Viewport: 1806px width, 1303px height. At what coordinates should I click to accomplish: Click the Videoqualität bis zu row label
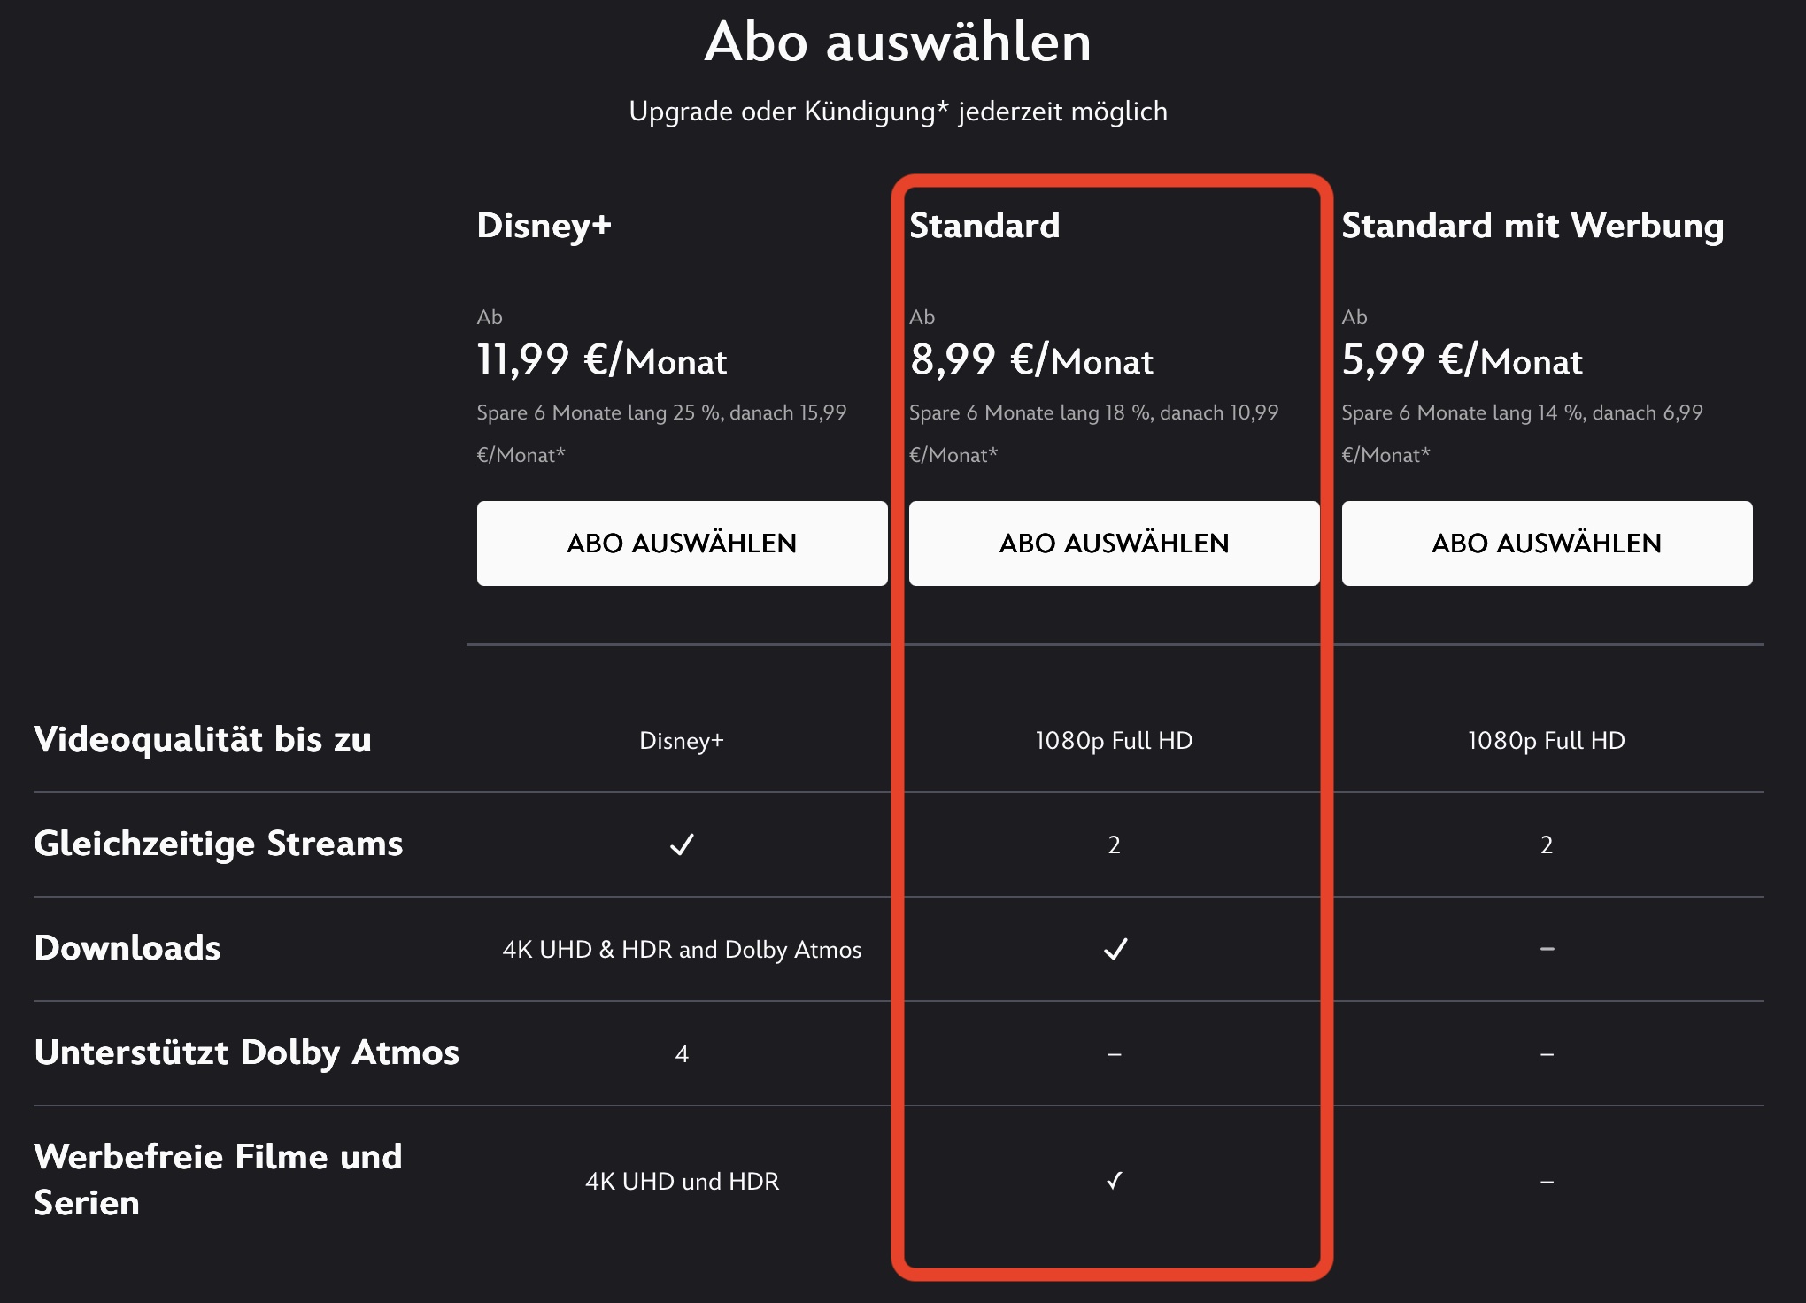click(x=205, y=738)
